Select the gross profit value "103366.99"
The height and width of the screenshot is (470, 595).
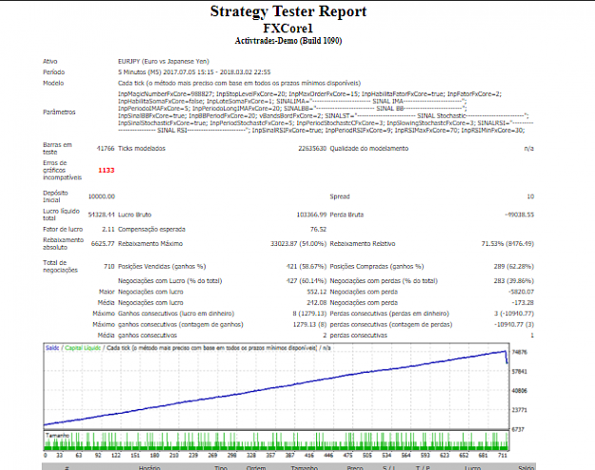(x=311, y=215)
